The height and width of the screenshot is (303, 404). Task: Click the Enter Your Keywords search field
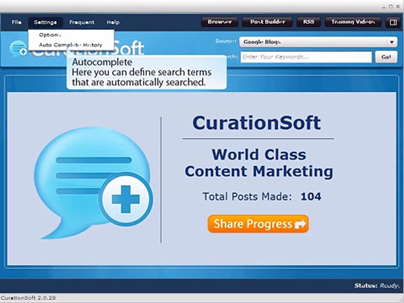[306, 57]
